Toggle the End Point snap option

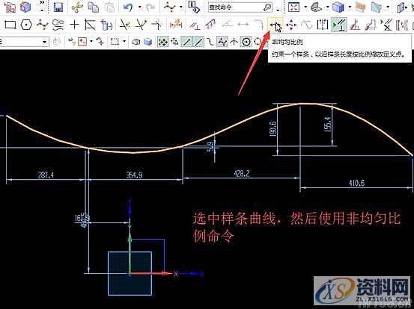(x=186, y=42)
